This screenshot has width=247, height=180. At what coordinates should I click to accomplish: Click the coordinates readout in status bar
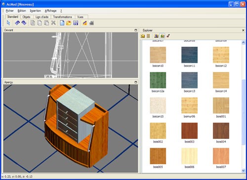[x=17, y=177]
